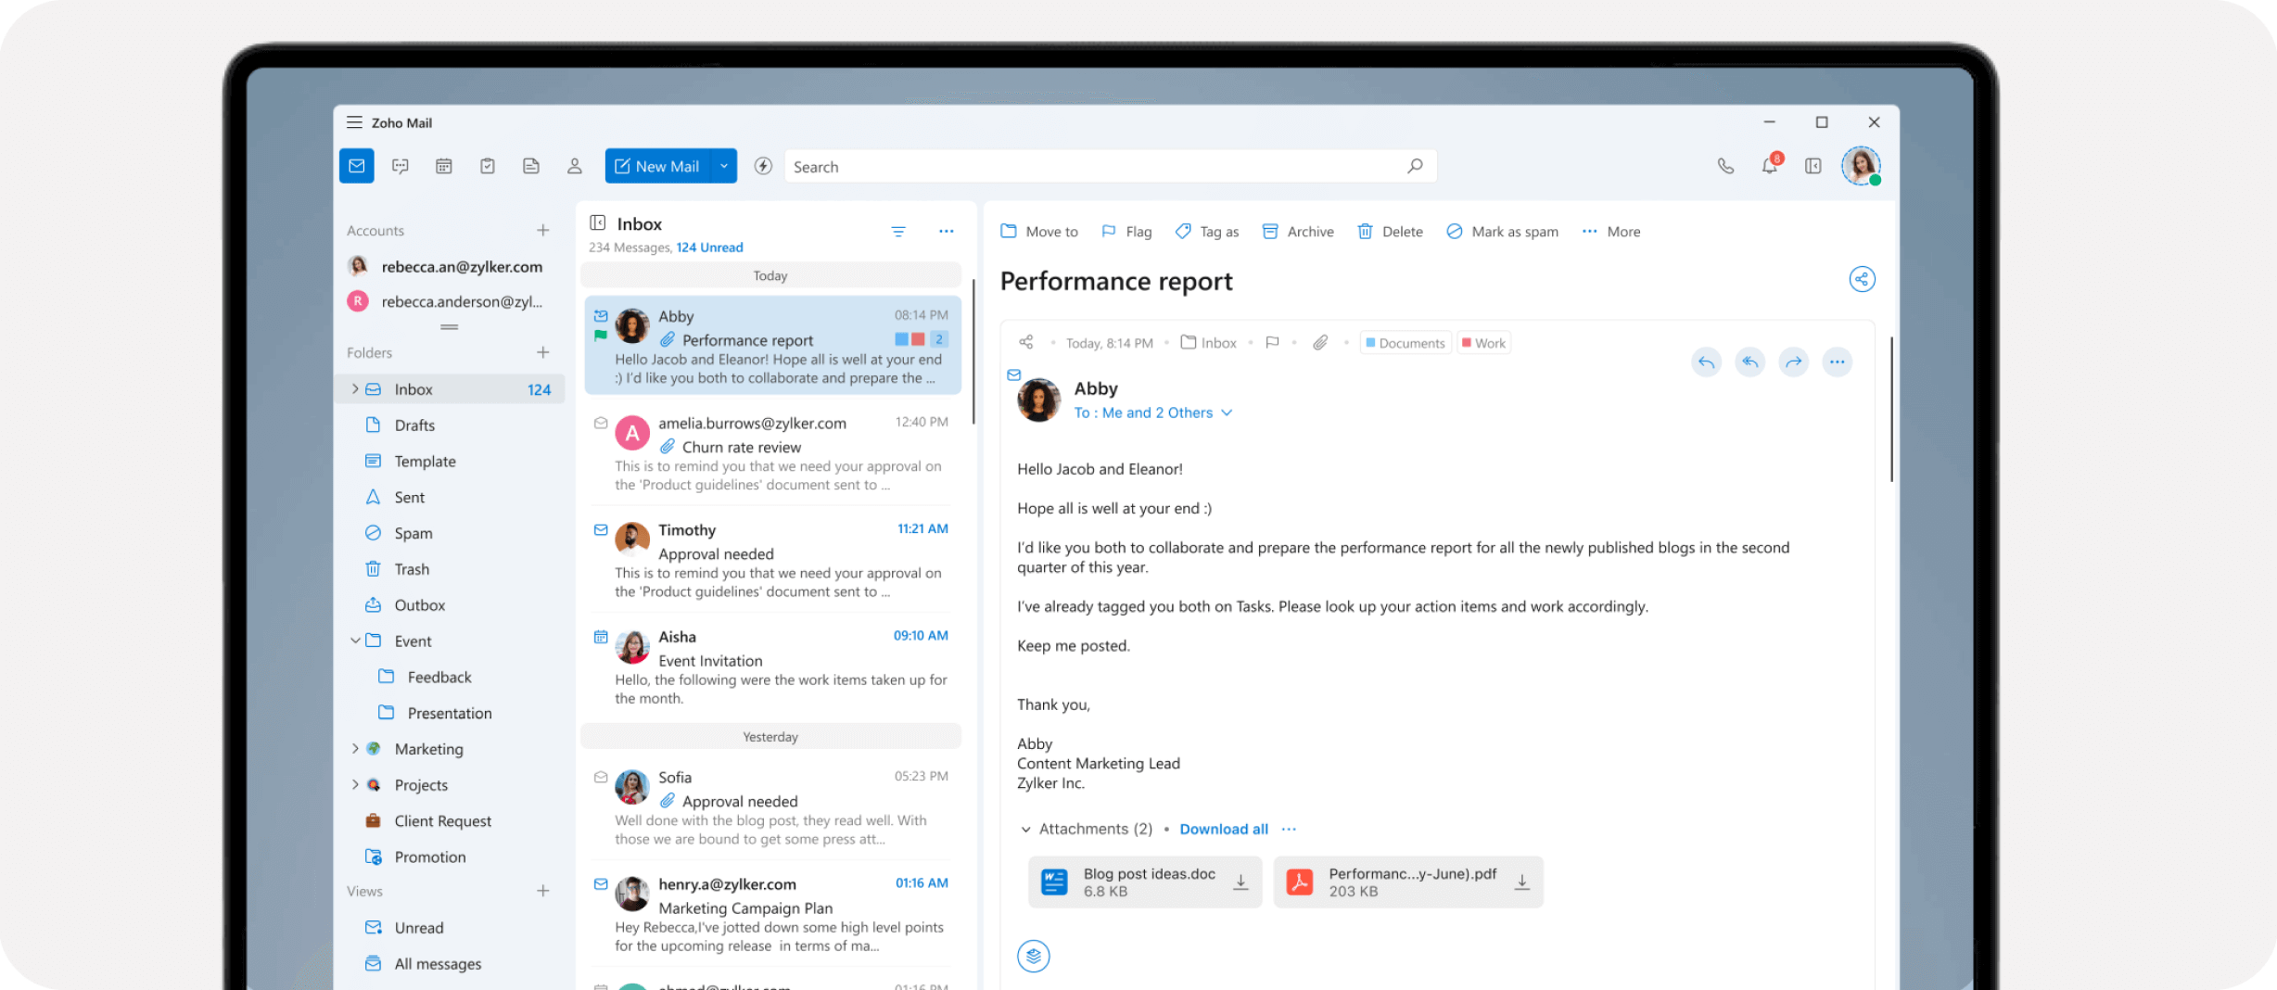Open the phone call icon
Screen dimensions: 2277x990
click(x=1725, y=166)
